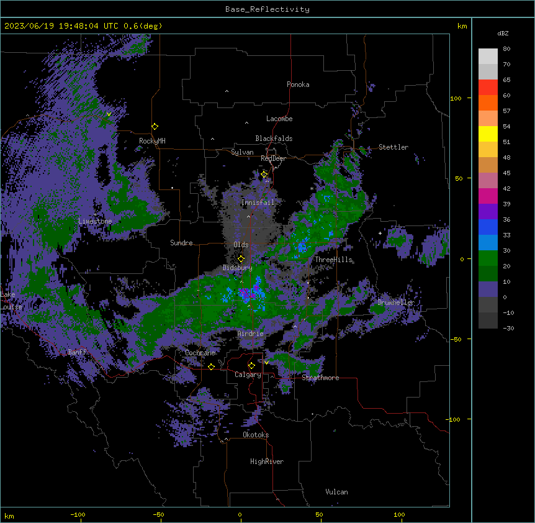
Task: Click the km unit label at top right
Action: pos(462,26)
